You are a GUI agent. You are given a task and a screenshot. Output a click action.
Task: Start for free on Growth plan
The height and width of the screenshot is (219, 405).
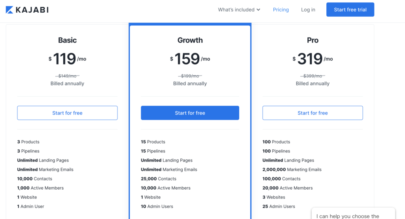190,113
